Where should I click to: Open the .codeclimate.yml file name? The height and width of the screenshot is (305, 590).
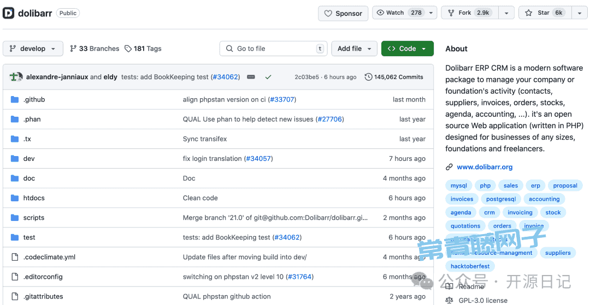(x=49, y=257)
